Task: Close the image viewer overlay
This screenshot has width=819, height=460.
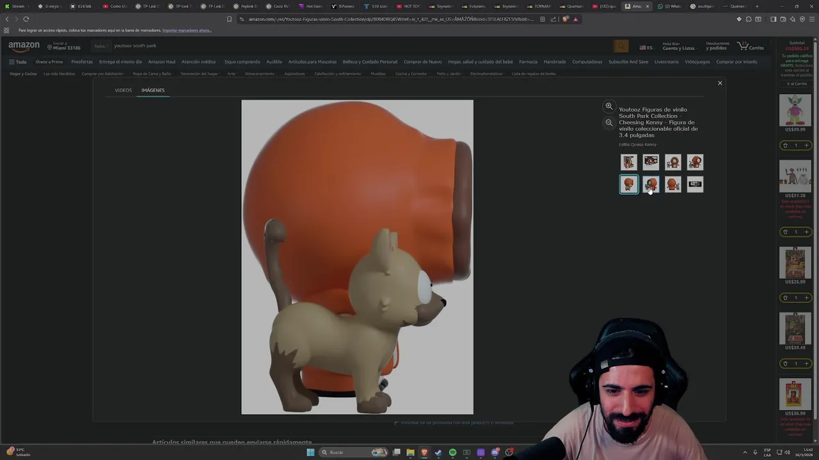Action: tap(720, 83)
